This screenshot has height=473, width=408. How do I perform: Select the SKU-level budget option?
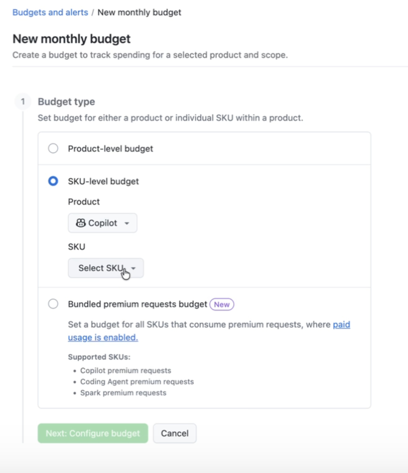pos(53,181)
